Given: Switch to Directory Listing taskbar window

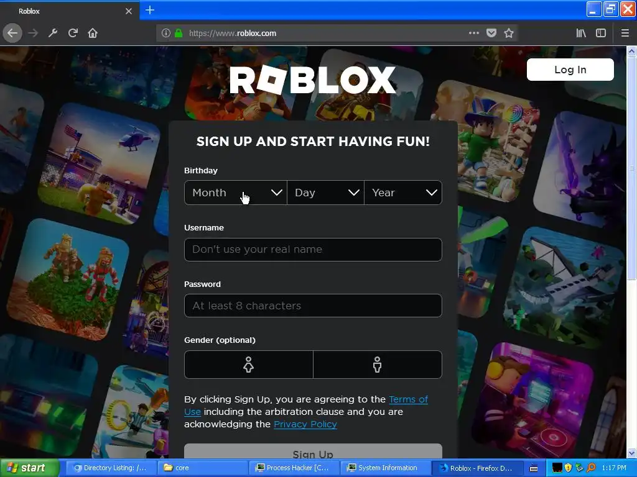Looking at the screenshot, I should coord(110,468).
